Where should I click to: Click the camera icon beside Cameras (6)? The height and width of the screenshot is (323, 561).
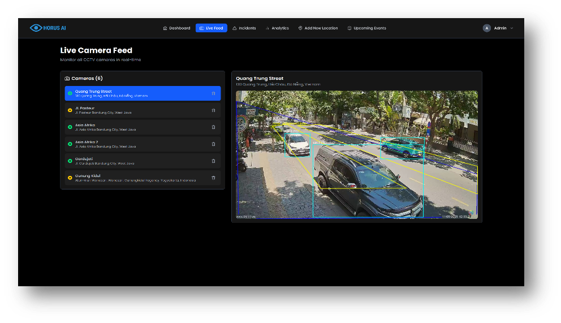pos(67,79)
